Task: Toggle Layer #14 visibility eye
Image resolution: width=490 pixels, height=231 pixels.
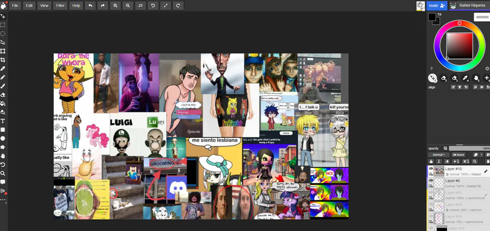Action: [431, 216]
